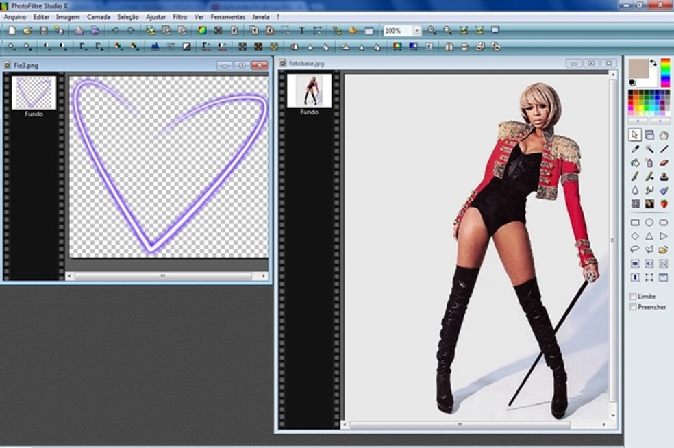The height and width of the screenshot is (448, 674).
Task: Open the Editar menu
Action: tap(41, 17)
